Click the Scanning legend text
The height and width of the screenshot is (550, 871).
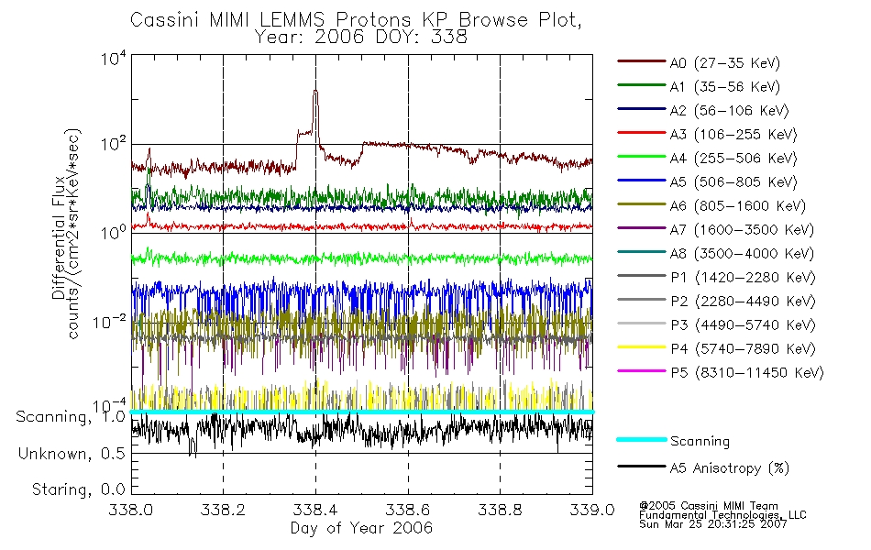[x=700, y=442]
